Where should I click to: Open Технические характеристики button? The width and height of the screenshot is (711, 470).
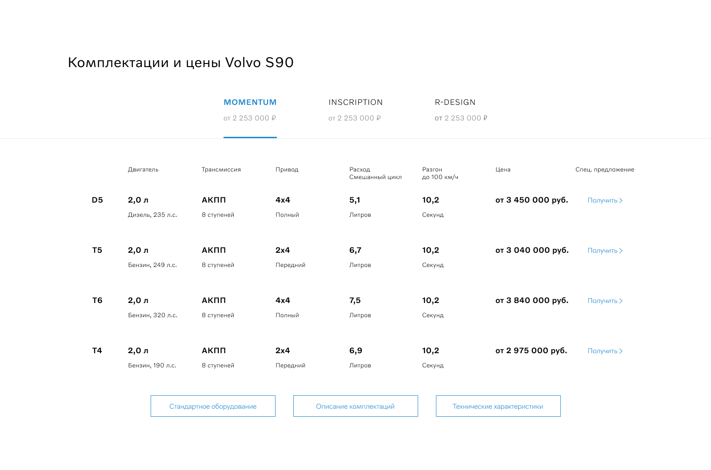click(x=498, y=406)
